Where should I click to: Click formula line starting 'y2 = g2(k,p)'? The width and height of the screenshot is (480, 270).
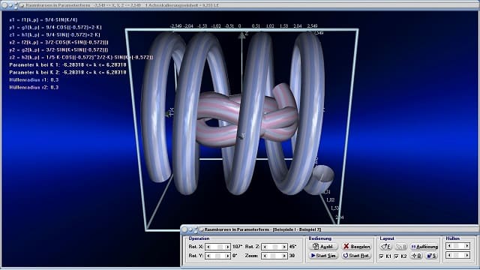[58, 50]
